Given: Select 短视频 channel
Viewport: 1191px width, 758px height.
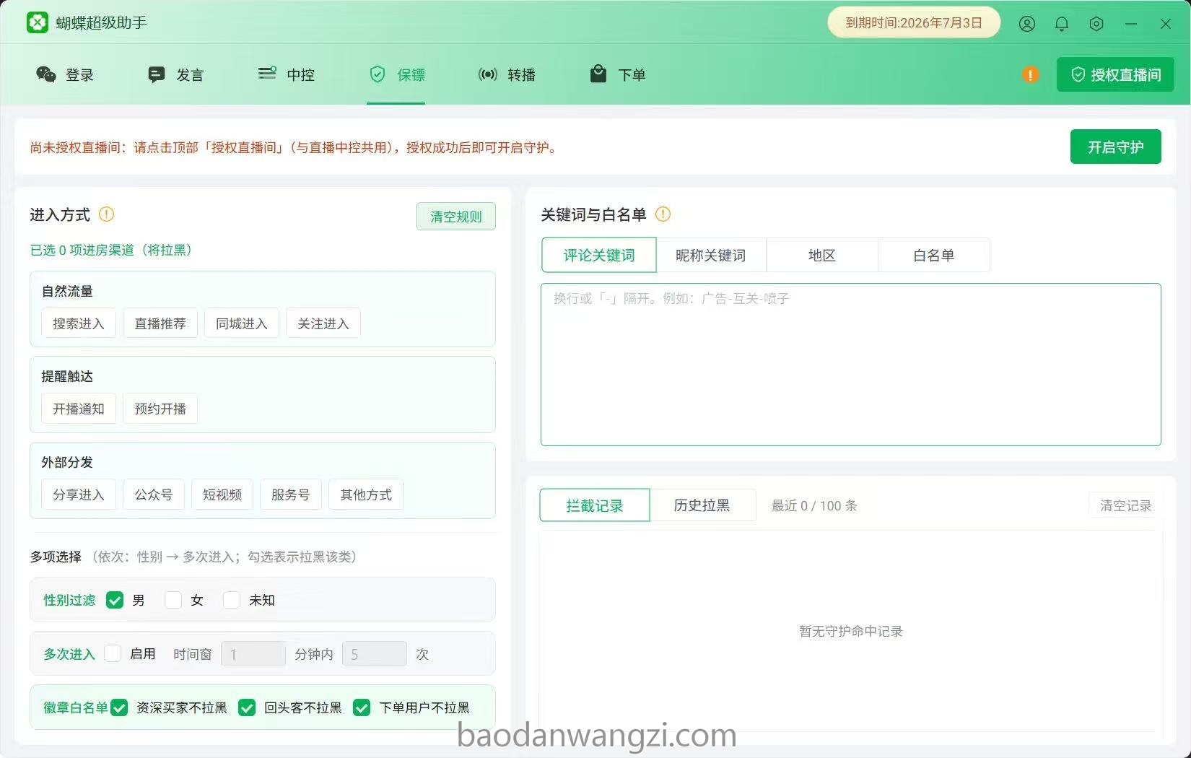Looking at the screenshot, I should tap(222, 495).
